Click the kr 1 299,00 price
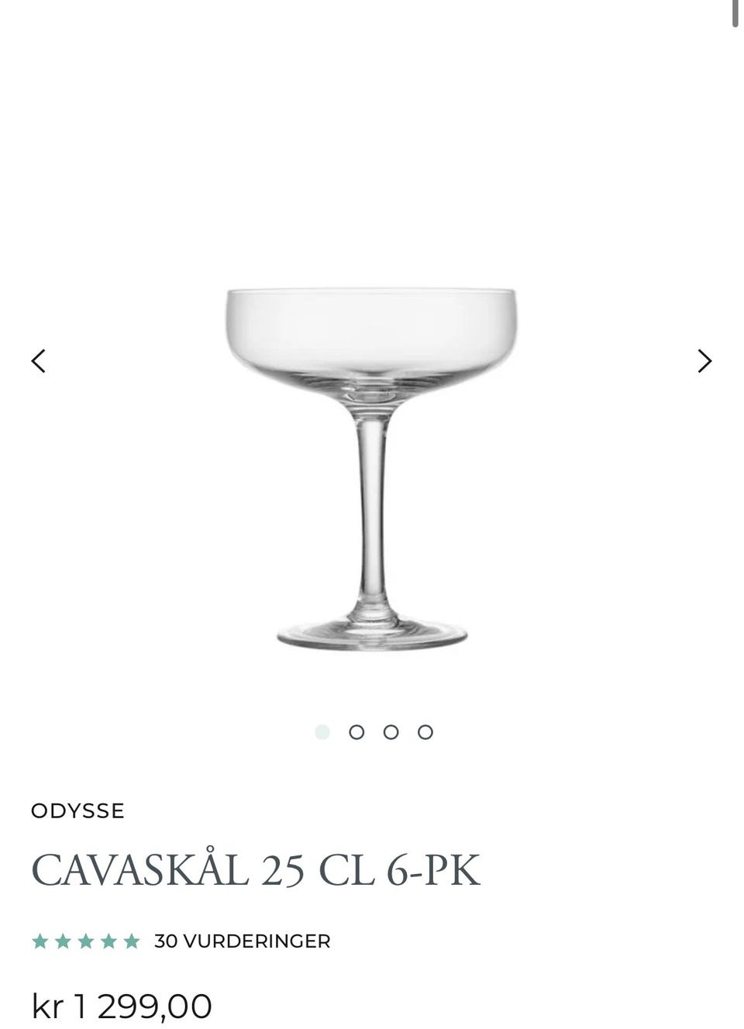744x1029 pixels. (x=122, y=1007)
